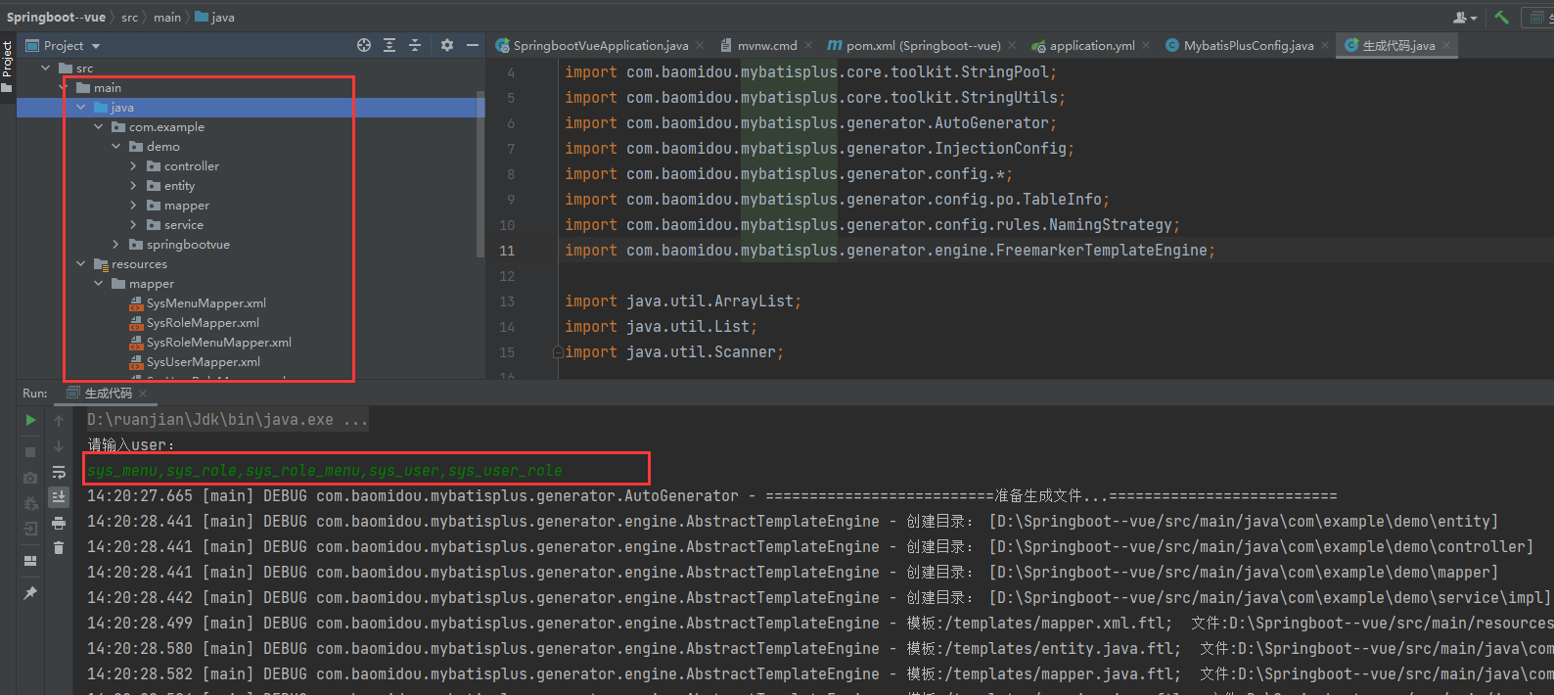This screenshot has height=695, width=1554.
Task: Rerun the program with green play icon
Action: point(30,420)
